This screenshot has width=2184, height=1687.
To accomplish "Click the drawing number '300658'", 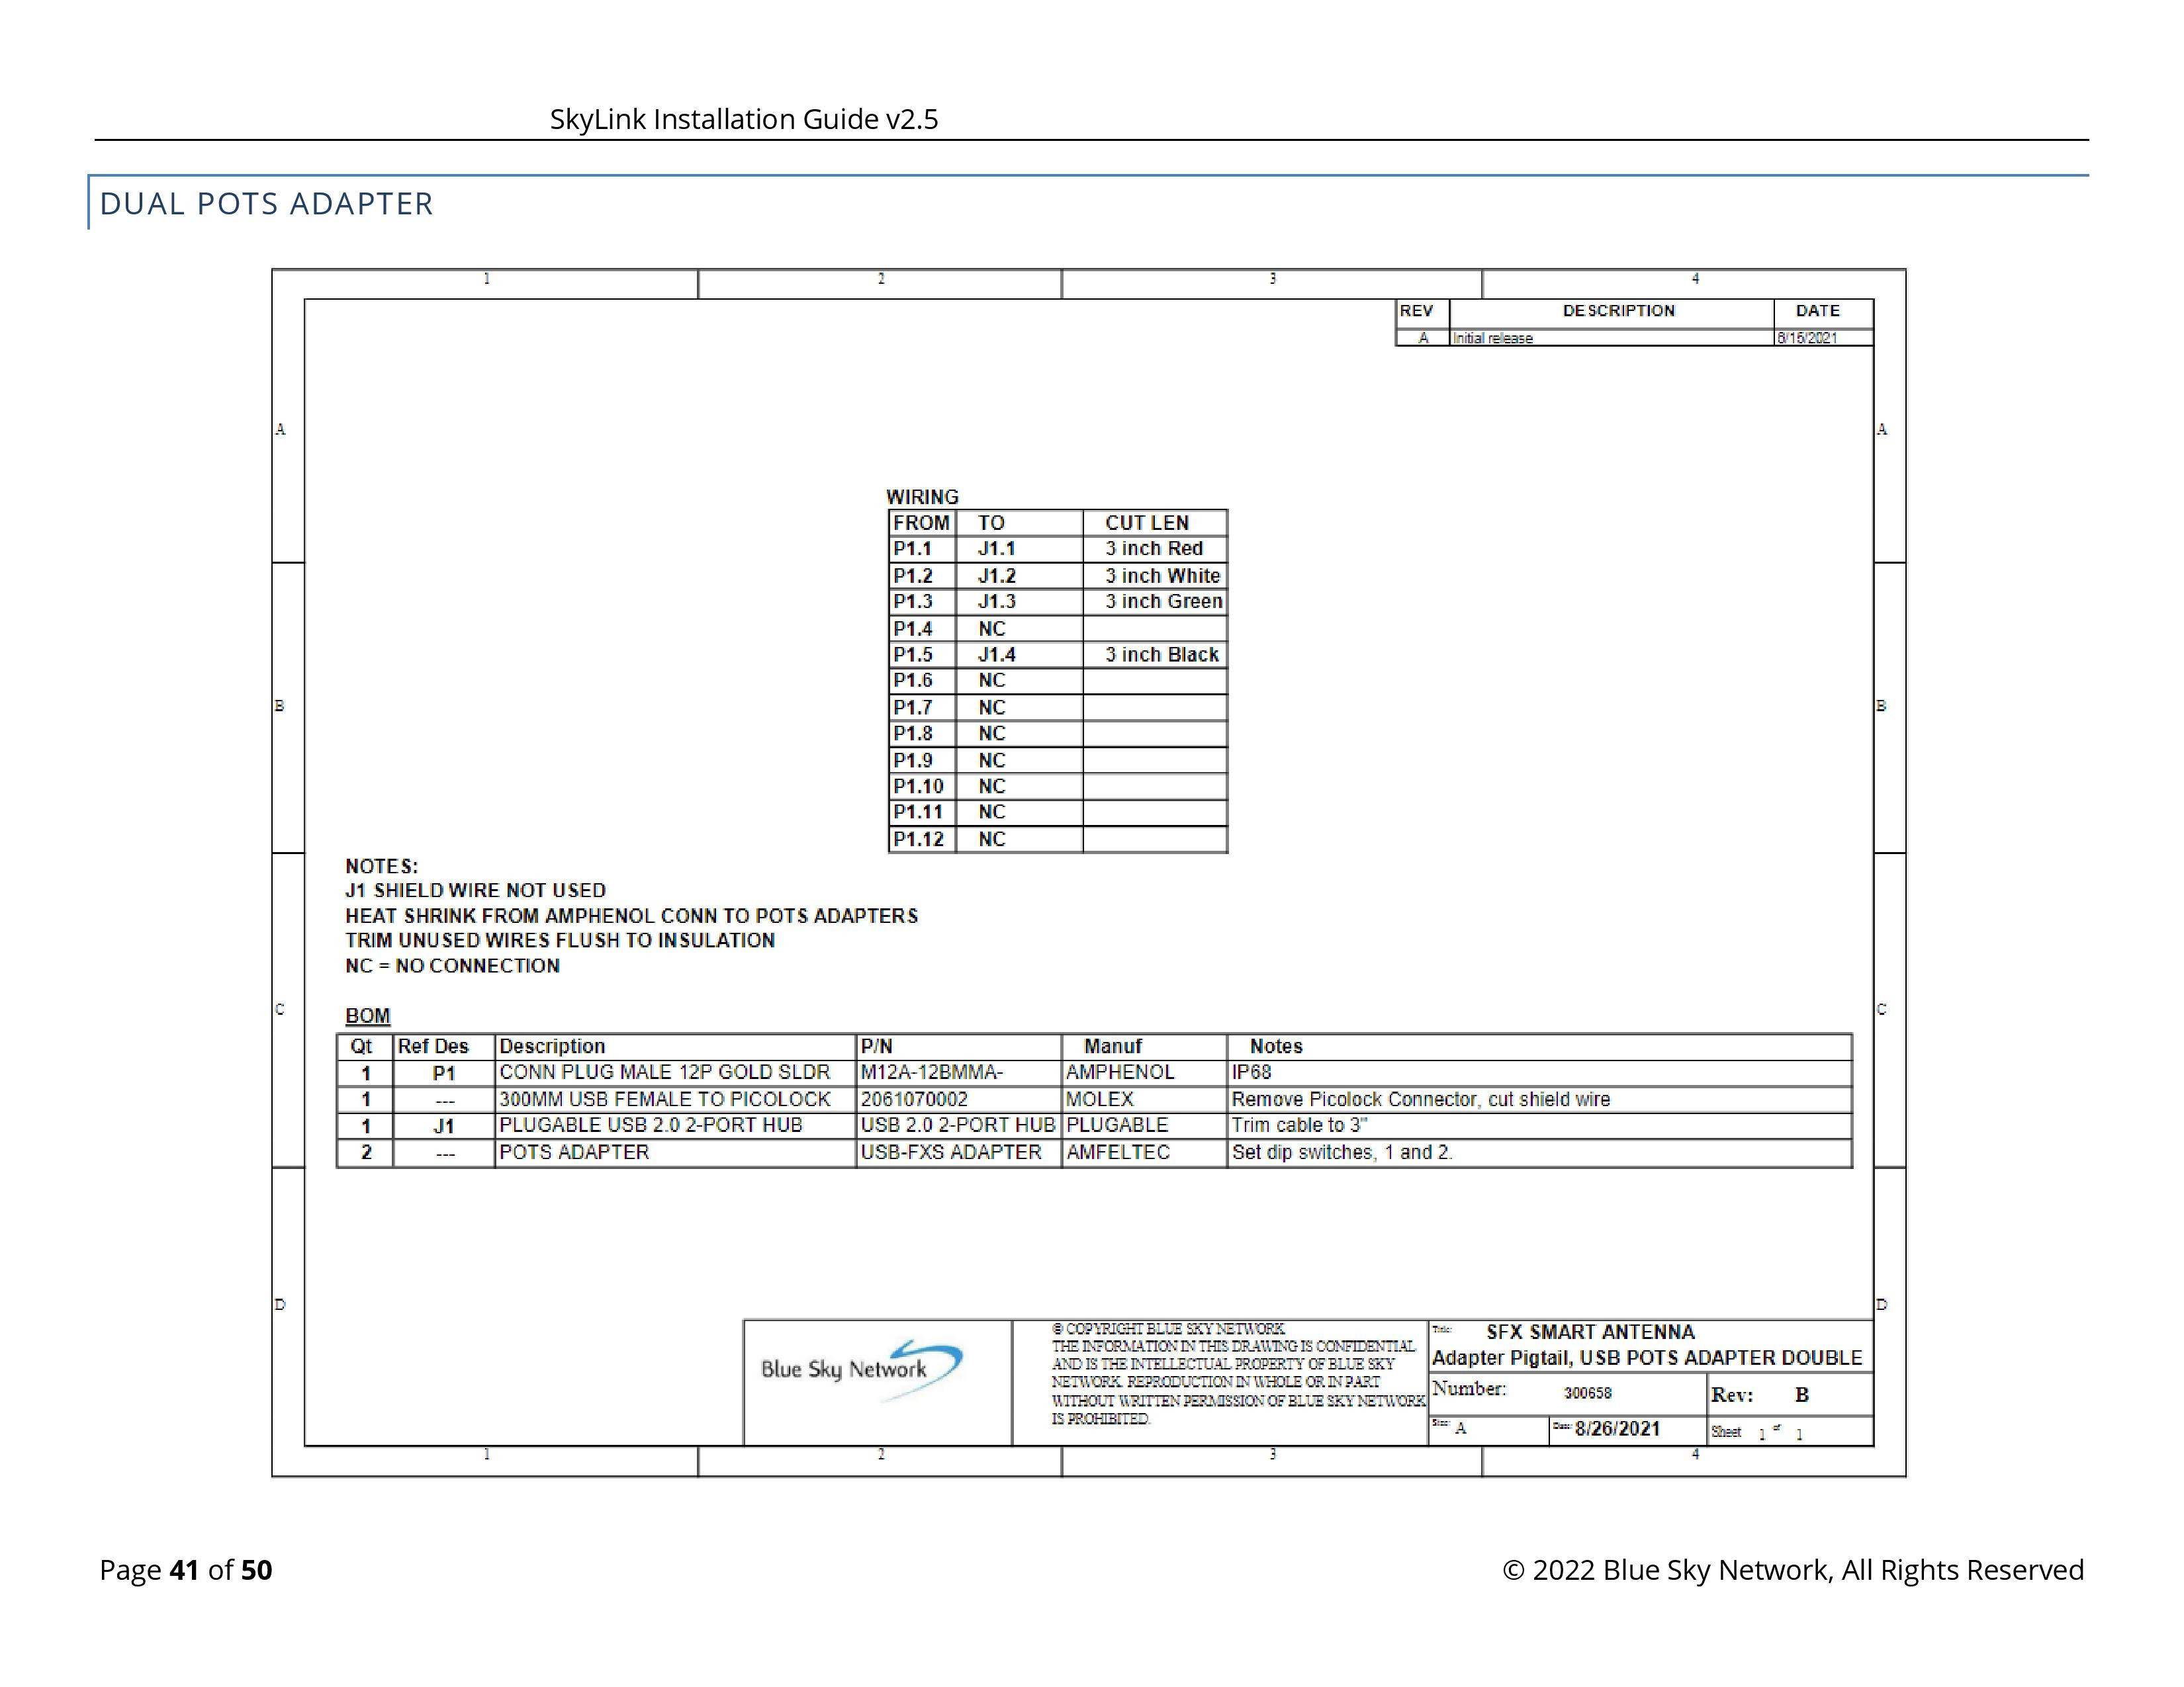I will click(1588, 1393).
